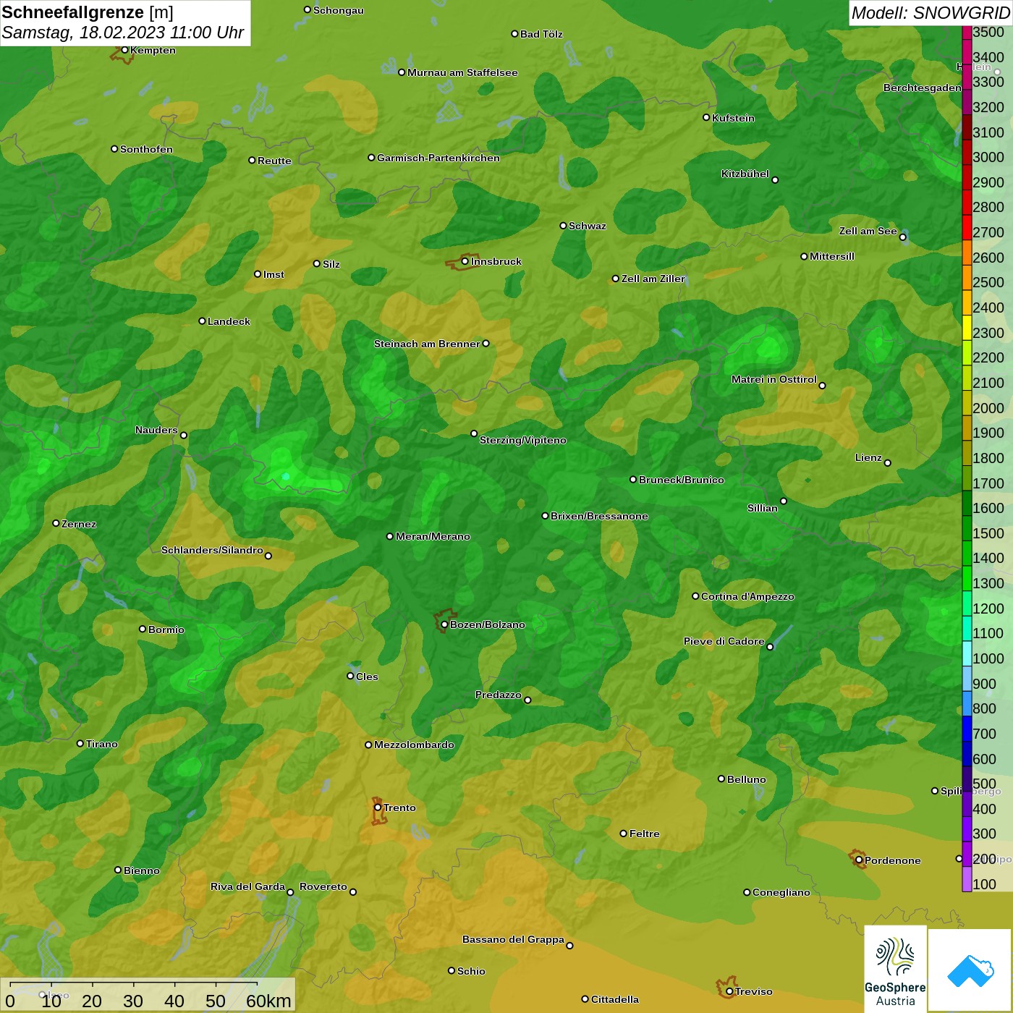Click the Schongau label
Viewport: 1013px width, 1013px height.
pos(339,10)
